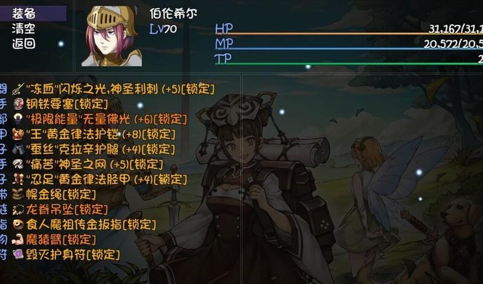Click 返回 to go back
The height and width of the screenshot is (284, 483).
[24, 43]
